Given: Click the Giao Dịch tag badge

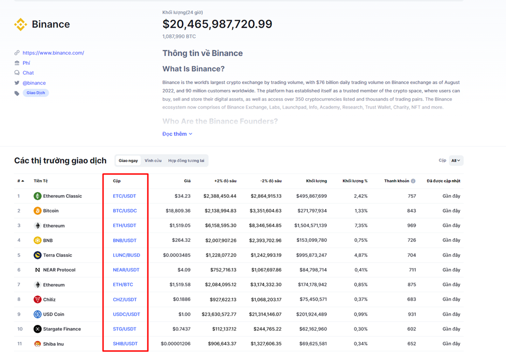Looking at the screenshot, I should click(x=36, y=93).
